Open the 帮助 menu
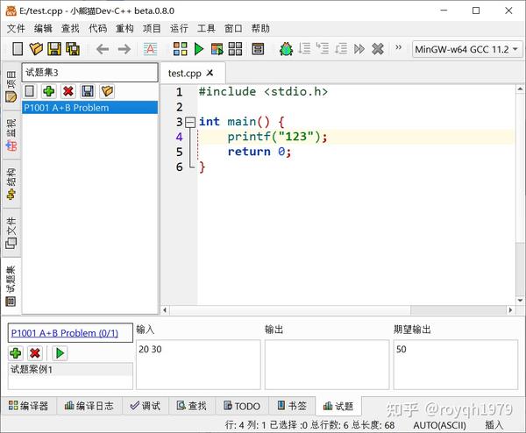Image resolution: width=526 pixels, height=433 pixels. click(x=260, y=29)
